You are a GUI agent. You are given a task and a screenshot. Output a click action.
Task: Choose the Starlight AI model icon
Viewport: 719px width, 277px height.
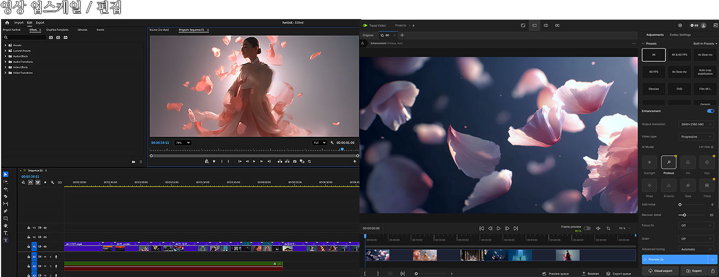[650, 163]
